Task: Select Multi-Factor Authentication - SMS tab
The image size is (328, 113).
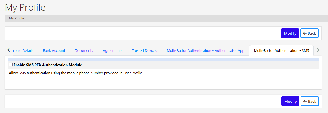Action: point(281,50)
